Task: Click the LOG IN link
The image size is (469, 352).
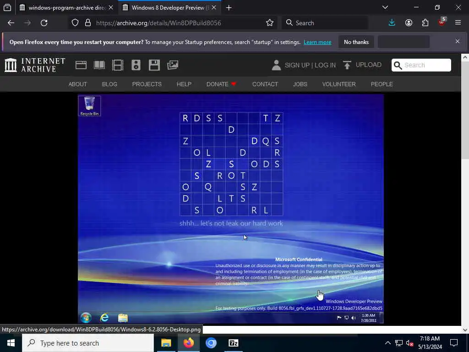Action: pos(325,65)
